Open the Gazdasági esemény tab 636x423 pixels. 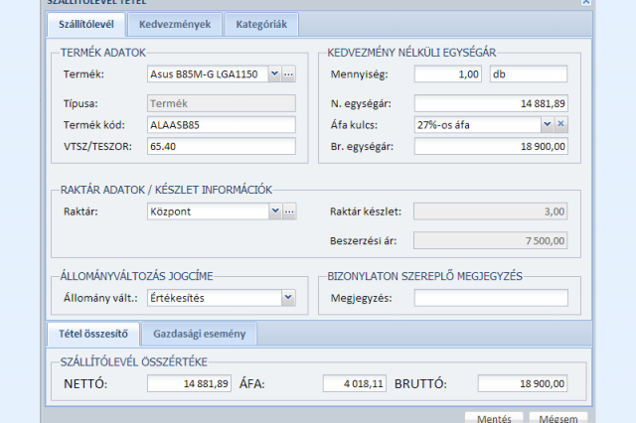click(x=200, y=334)
